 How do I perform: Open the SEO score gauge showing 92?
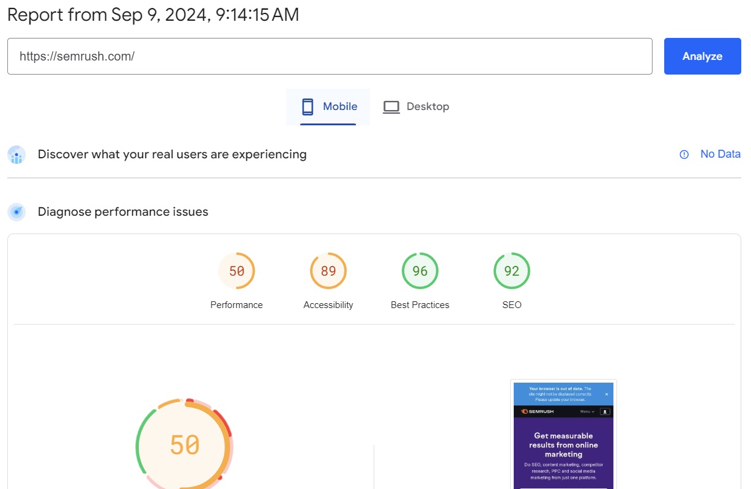click(x=511, y=270)
